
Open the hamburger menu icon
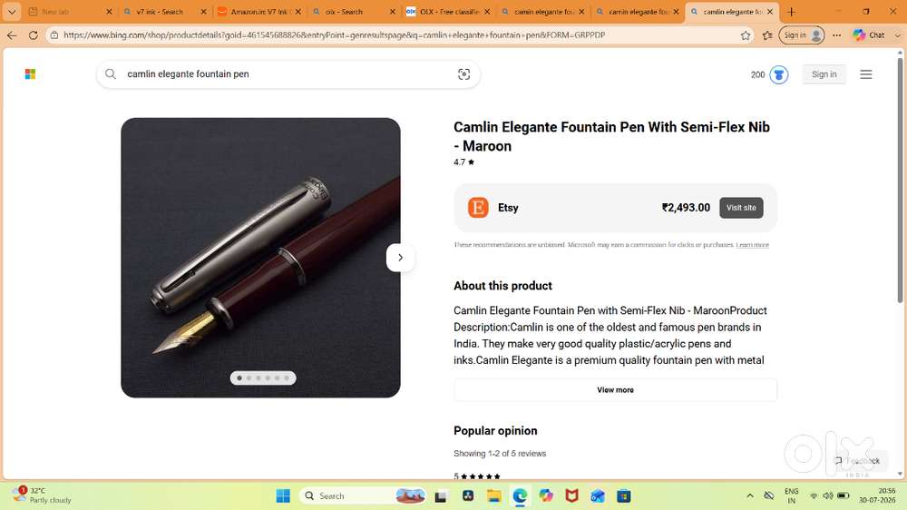click(865, 74)
